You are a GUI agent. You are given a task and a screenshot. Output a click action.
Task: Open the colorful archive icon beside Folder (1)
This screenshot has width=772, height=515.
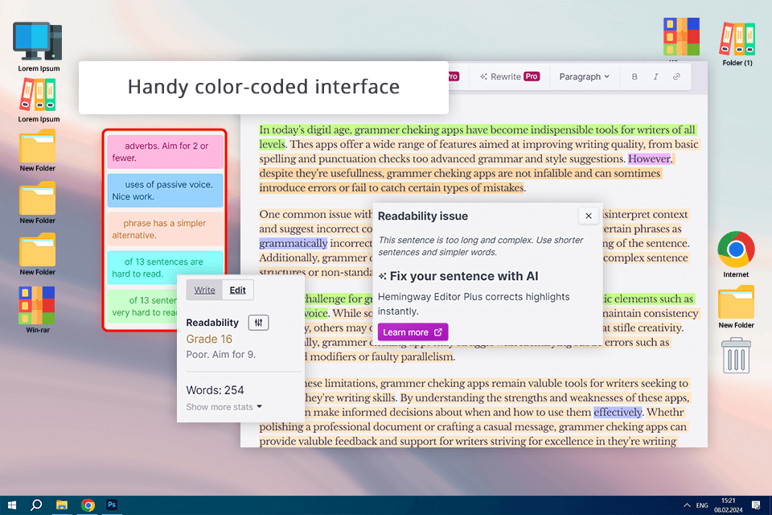coord(681,37)
